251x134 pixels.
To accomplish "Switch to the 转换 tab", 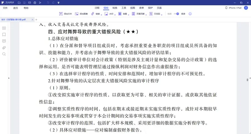I will [x=115, y=8].
